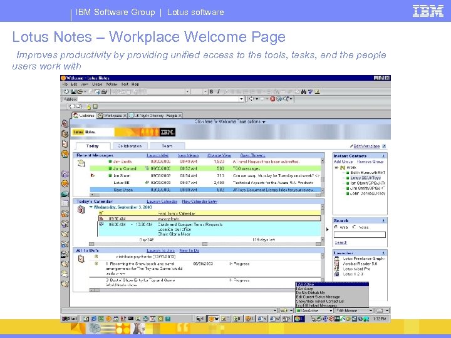Viewport: 451px width, 338px height.
Task: Open the To Do clipboard bookmark icon
Action: [65, 144]
